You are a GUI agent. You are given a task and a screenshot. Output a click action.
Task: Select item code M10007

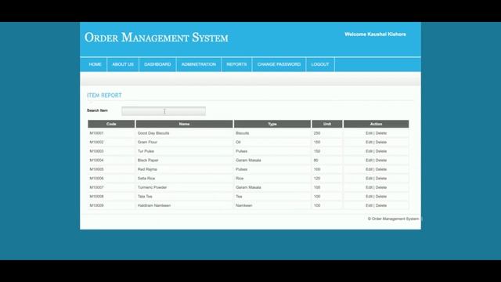point(96,187)
